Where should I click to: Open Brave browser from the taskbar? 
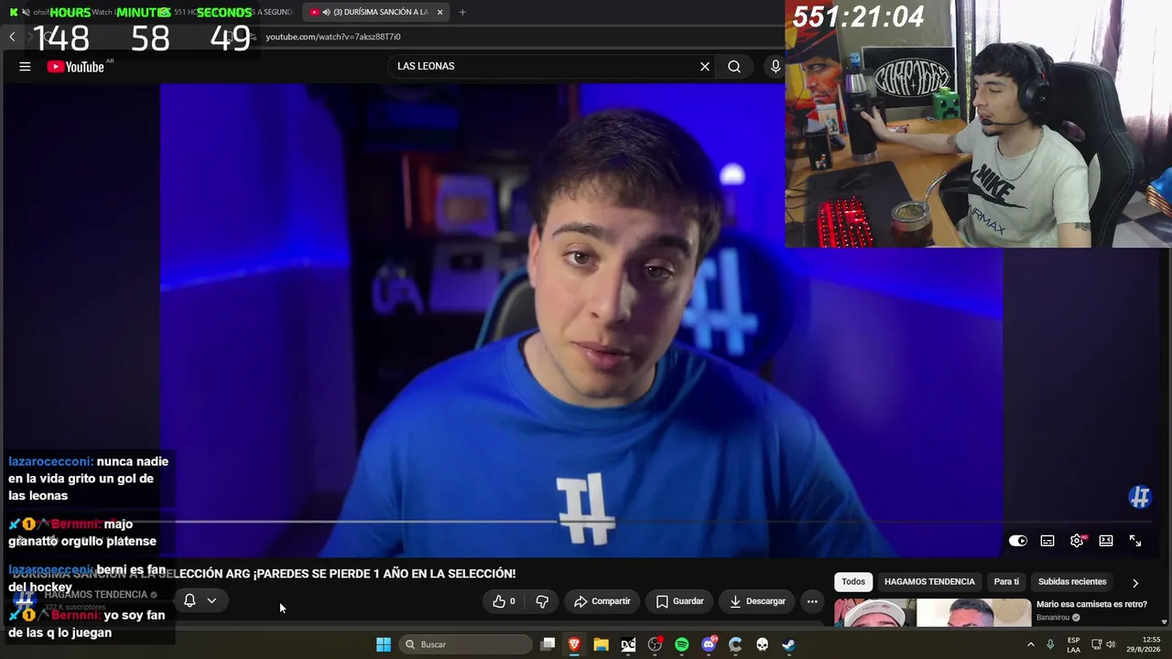(574, 644)
